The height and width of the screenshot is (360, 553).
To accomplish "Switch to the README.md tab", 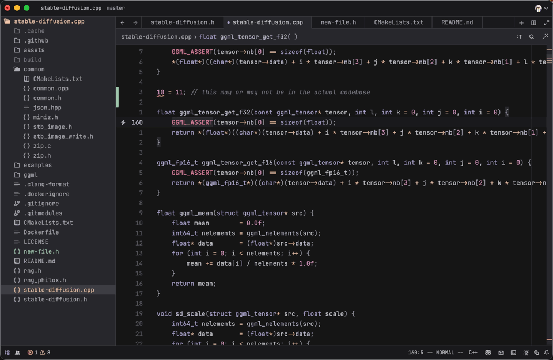I will (x=457, y=22).
